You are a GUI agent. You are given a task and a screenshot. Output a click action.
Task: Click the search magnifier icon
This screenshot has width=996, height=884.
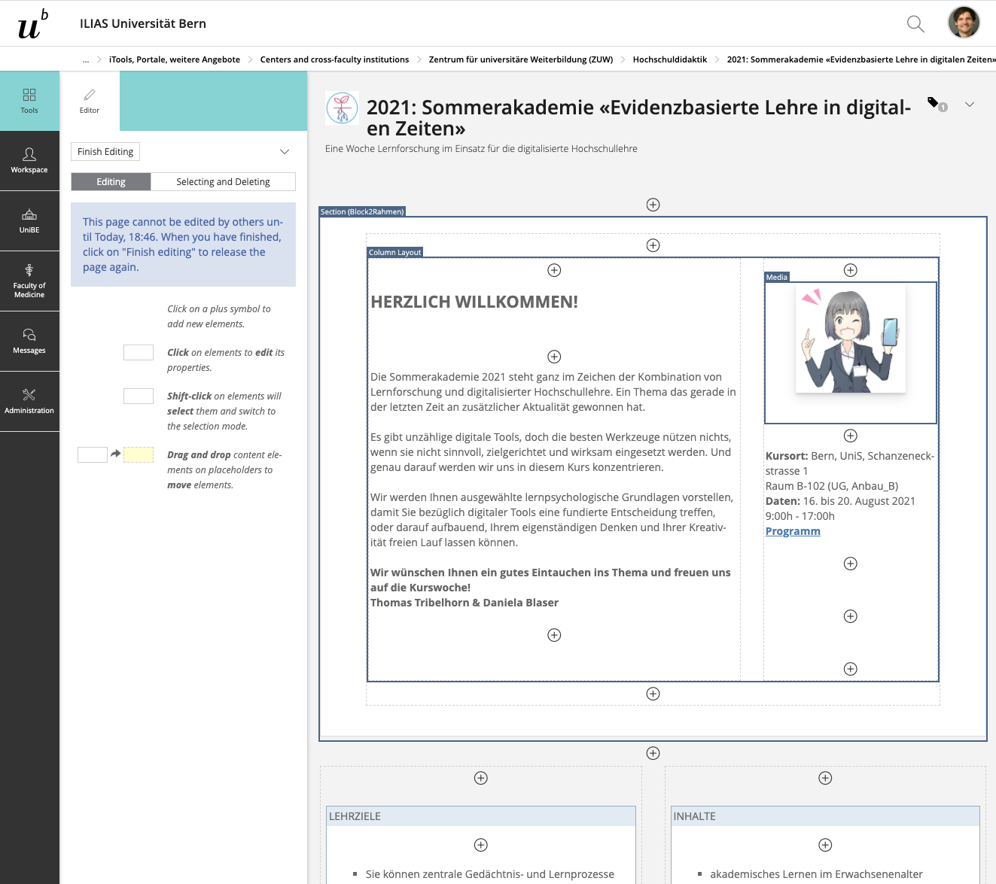coord(915,24)
